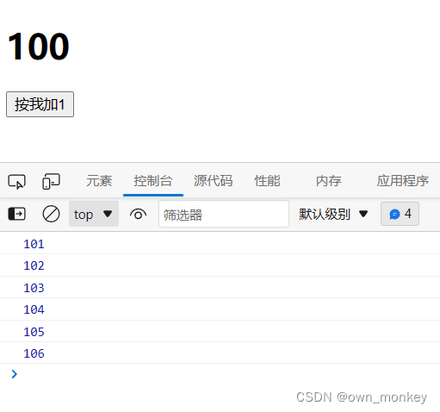The height and width of the screenshot is (412, 440).
Task: Clear the console with the circle-slash icon
Action: pos(51,214)
